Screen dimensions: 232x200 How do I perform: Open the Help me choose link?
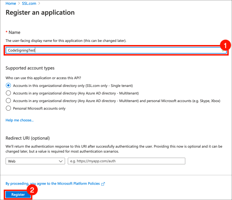click(x=20, y=120)
